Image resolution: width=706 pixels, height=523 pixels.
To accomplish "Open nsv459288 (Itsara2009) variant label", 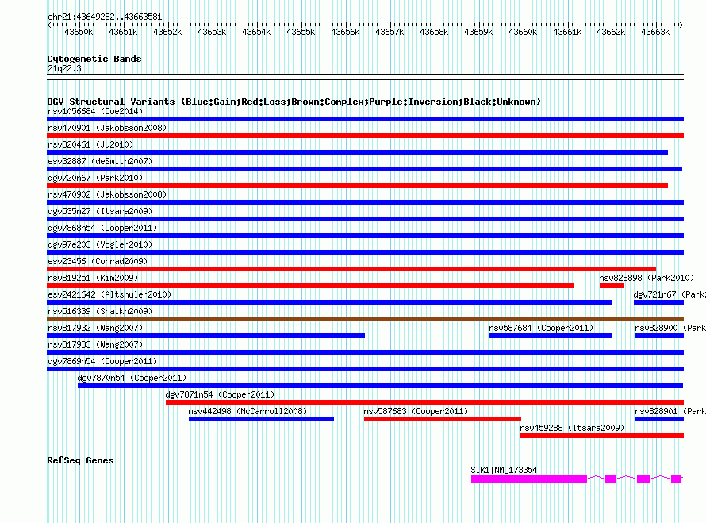I will click(572, 428).
